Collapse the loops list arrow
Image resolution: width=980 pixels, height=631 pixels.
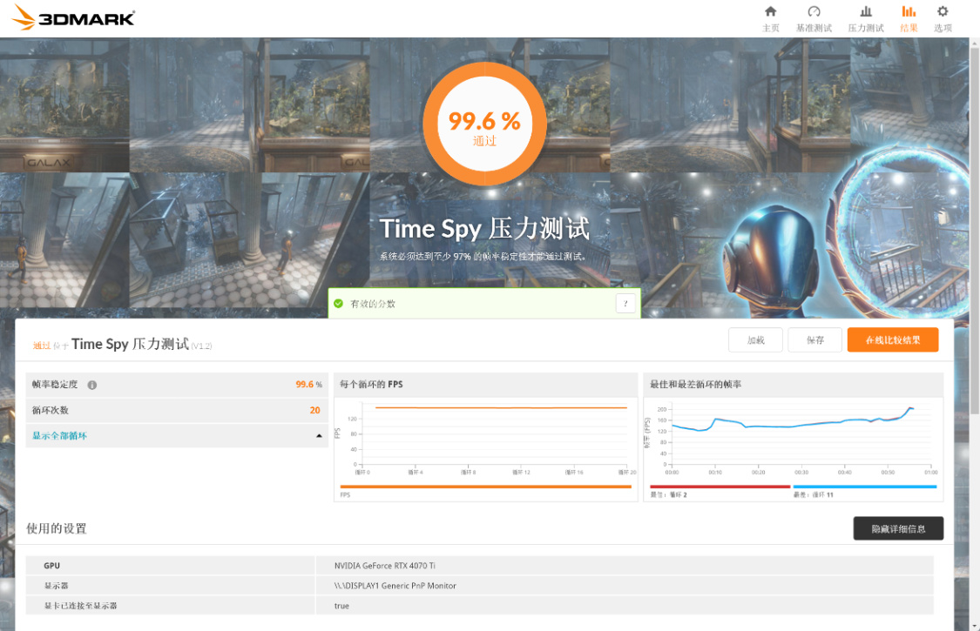coord(319,435)
